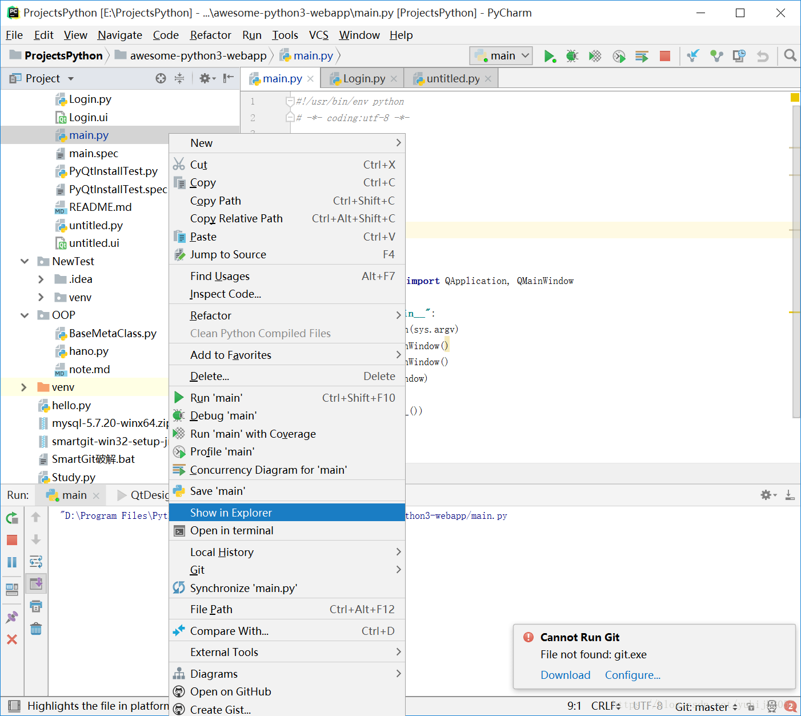Viewport: 801px width, 716px height.
Task: Click the red Stop toolbar button
Action: (x=665, y=56)
